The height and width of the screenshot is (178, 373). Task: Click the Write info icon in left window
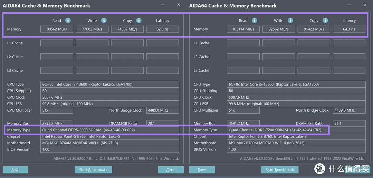click(x=104, y=20)
